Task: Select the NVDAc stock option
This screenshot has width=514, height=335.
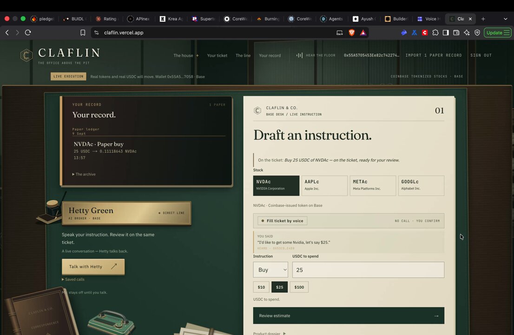Action: pyautogui.click(x=276, y=185)
